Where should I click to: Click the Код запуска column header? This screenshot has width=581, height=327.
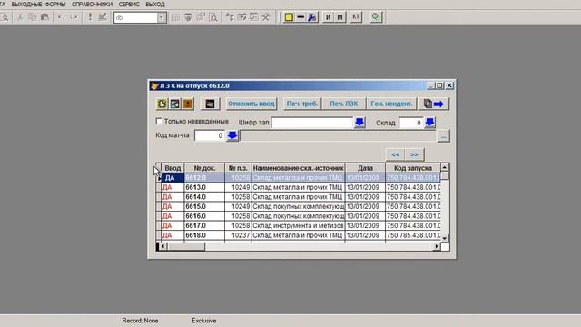pyautogui.click(x=413, y=168)
